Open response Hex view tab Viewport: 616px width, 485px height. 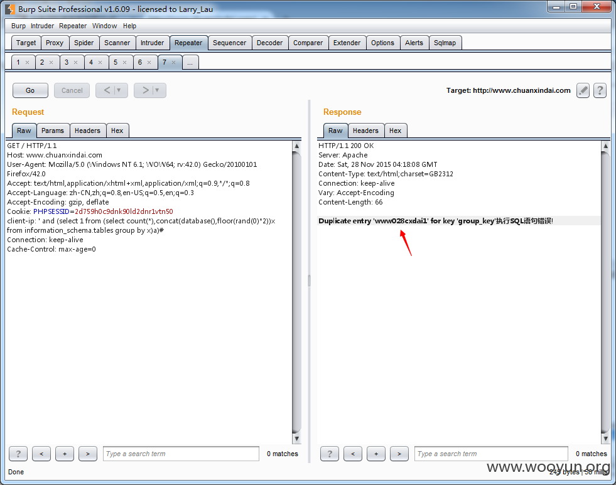395,131
